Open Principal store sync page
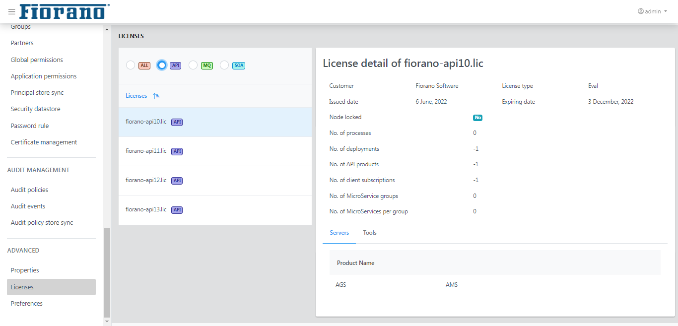This screenshot has height=326, width=678. (x=37, y=93)
